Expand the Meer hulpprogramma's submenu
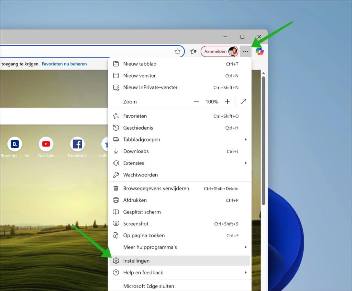 pos(150,247)
